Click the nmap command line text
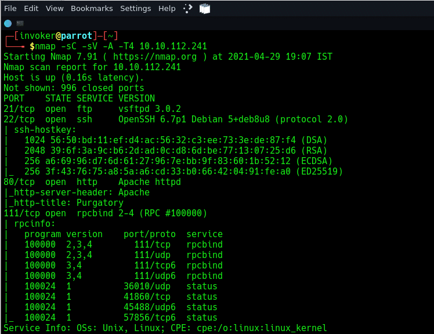Viewport: 434px width, 334px height. pos(121,46)
